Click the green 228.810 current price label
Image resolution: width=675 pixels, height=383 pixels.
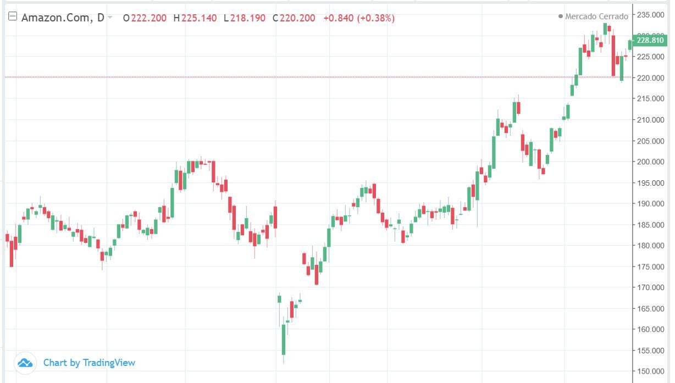(649, 40)
